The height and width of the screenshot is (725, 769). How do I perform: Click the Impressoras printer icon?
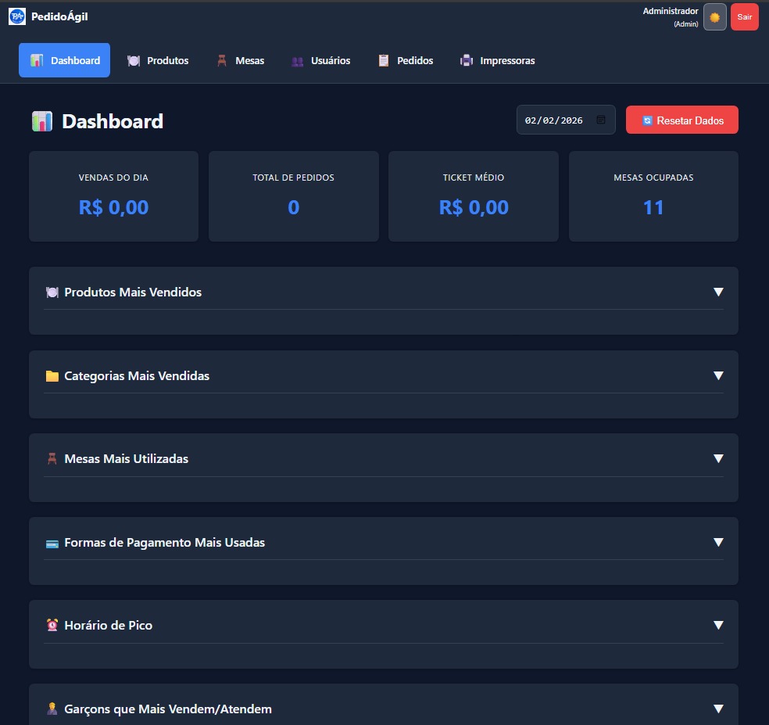466,59
